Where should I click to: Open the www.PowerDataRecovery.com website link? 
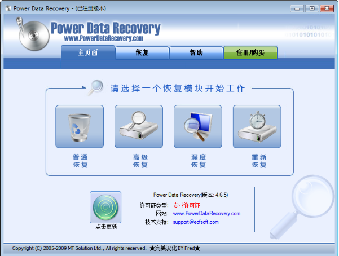click(x=206, y=213)
